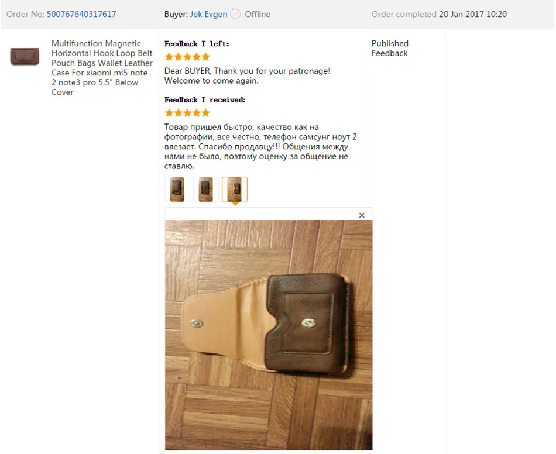Click the seller's thank-you feedback text
The image size is (556, 454).
pyautogui.click(x=247, y=76)
